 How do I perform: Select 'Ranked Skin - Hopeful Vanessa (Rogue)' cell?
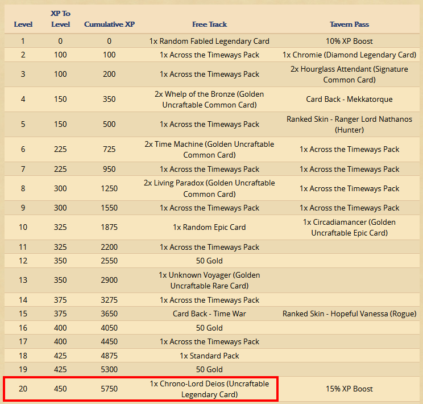coord(349,314)
